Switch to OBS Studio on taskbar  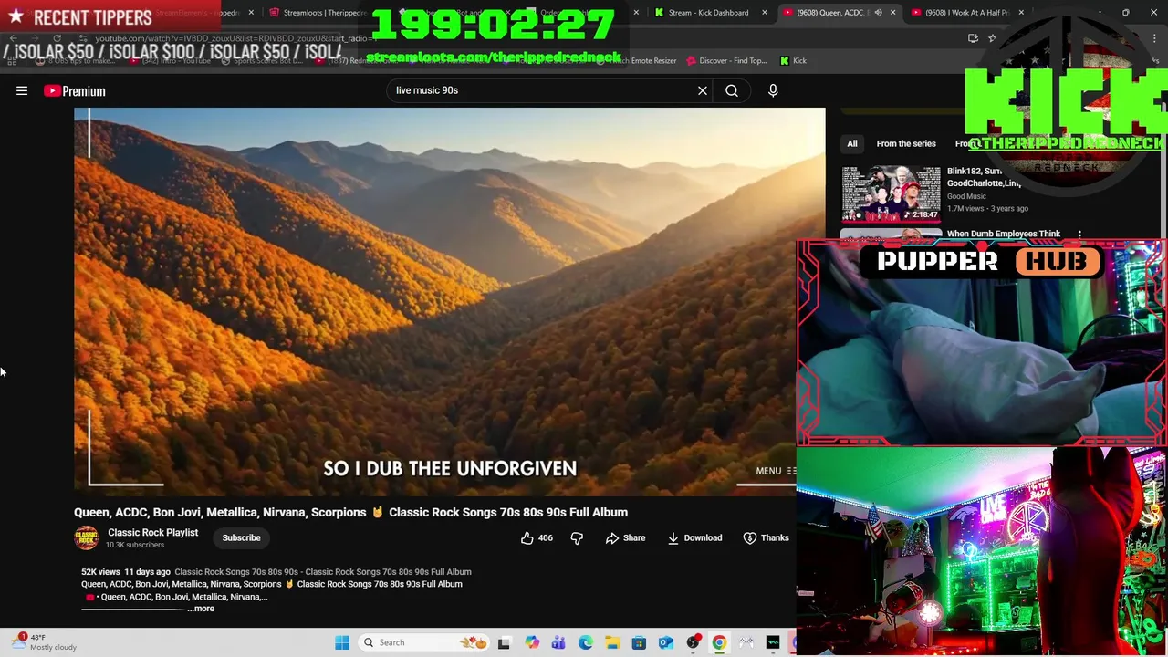click(693, 642)
